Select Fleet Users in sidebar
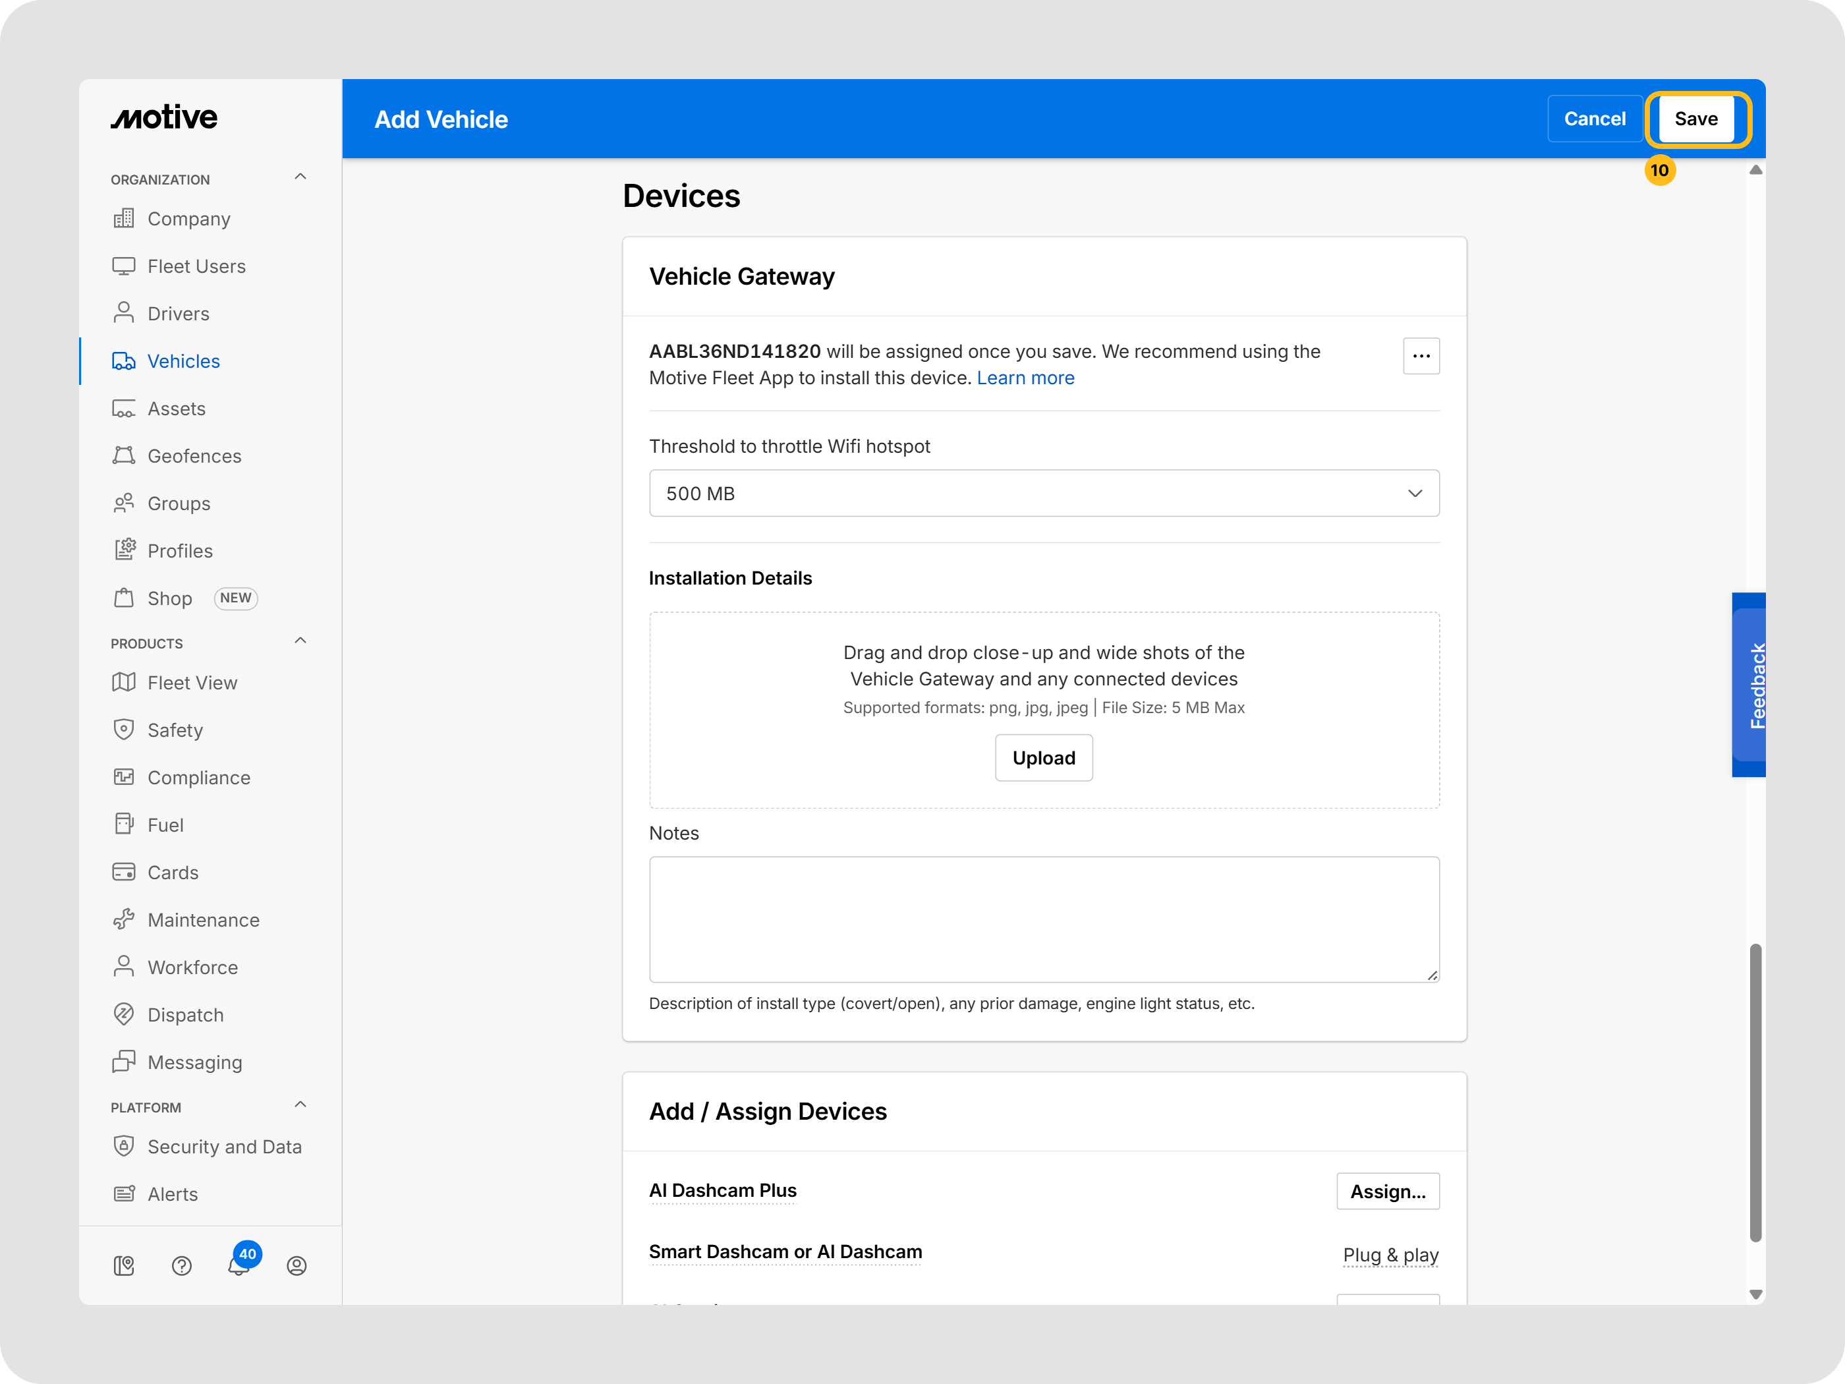 [x=196, y=266]
